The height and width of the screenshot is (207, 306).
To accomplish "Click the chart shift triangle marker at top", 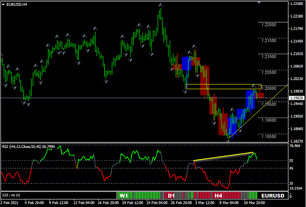I will 259,2.
